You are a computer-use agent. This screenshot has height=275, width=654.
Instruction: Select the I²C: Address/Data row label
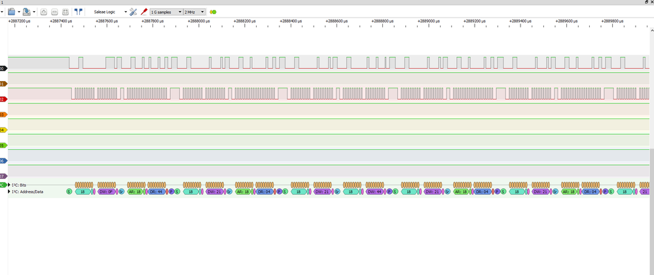[x=27, y=192]
